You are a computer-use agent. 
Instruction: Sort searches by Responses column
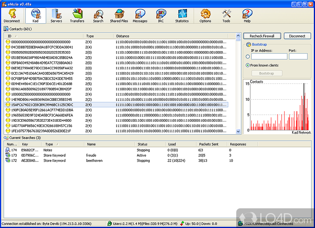click(x=243, y=144)
